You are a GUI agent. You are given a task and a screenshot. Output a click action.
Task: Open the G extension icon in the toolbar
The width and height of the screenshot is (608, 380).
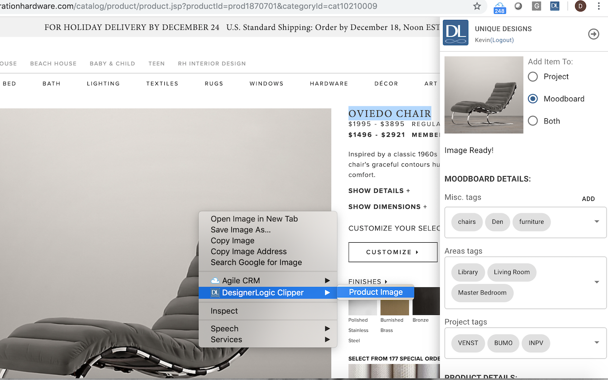point(537,6)
